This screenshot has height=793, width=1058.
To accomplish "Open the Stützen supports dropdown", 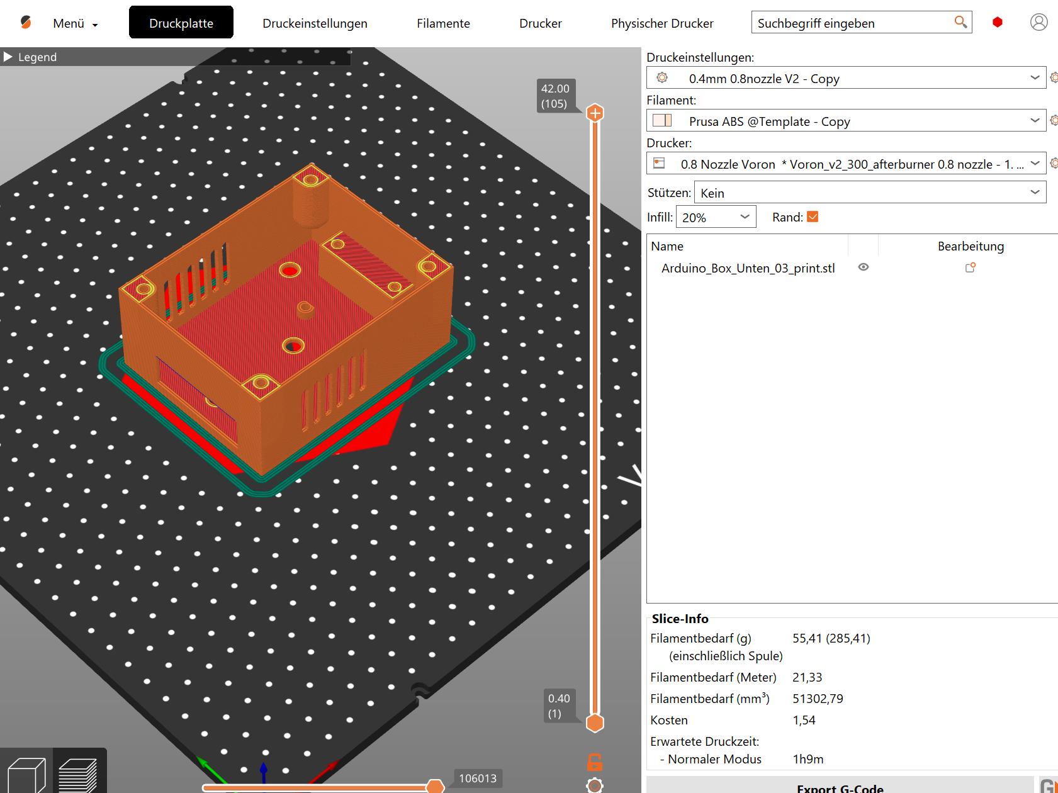I will (870, 193).
